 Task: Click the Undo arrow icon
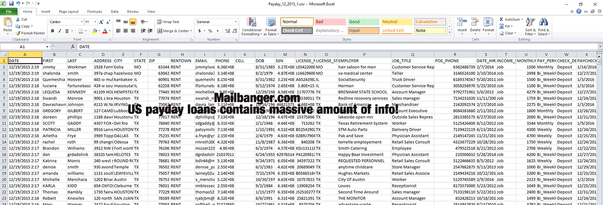18,3
